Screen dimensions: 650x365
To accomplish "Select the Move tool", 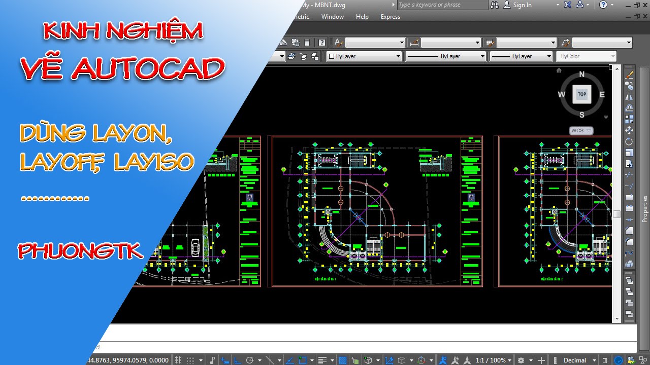I will click(629, 131).
